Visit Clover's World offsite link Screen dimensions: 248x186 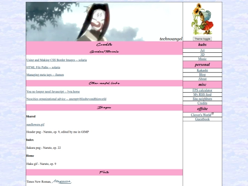click(x=201, y=115)
